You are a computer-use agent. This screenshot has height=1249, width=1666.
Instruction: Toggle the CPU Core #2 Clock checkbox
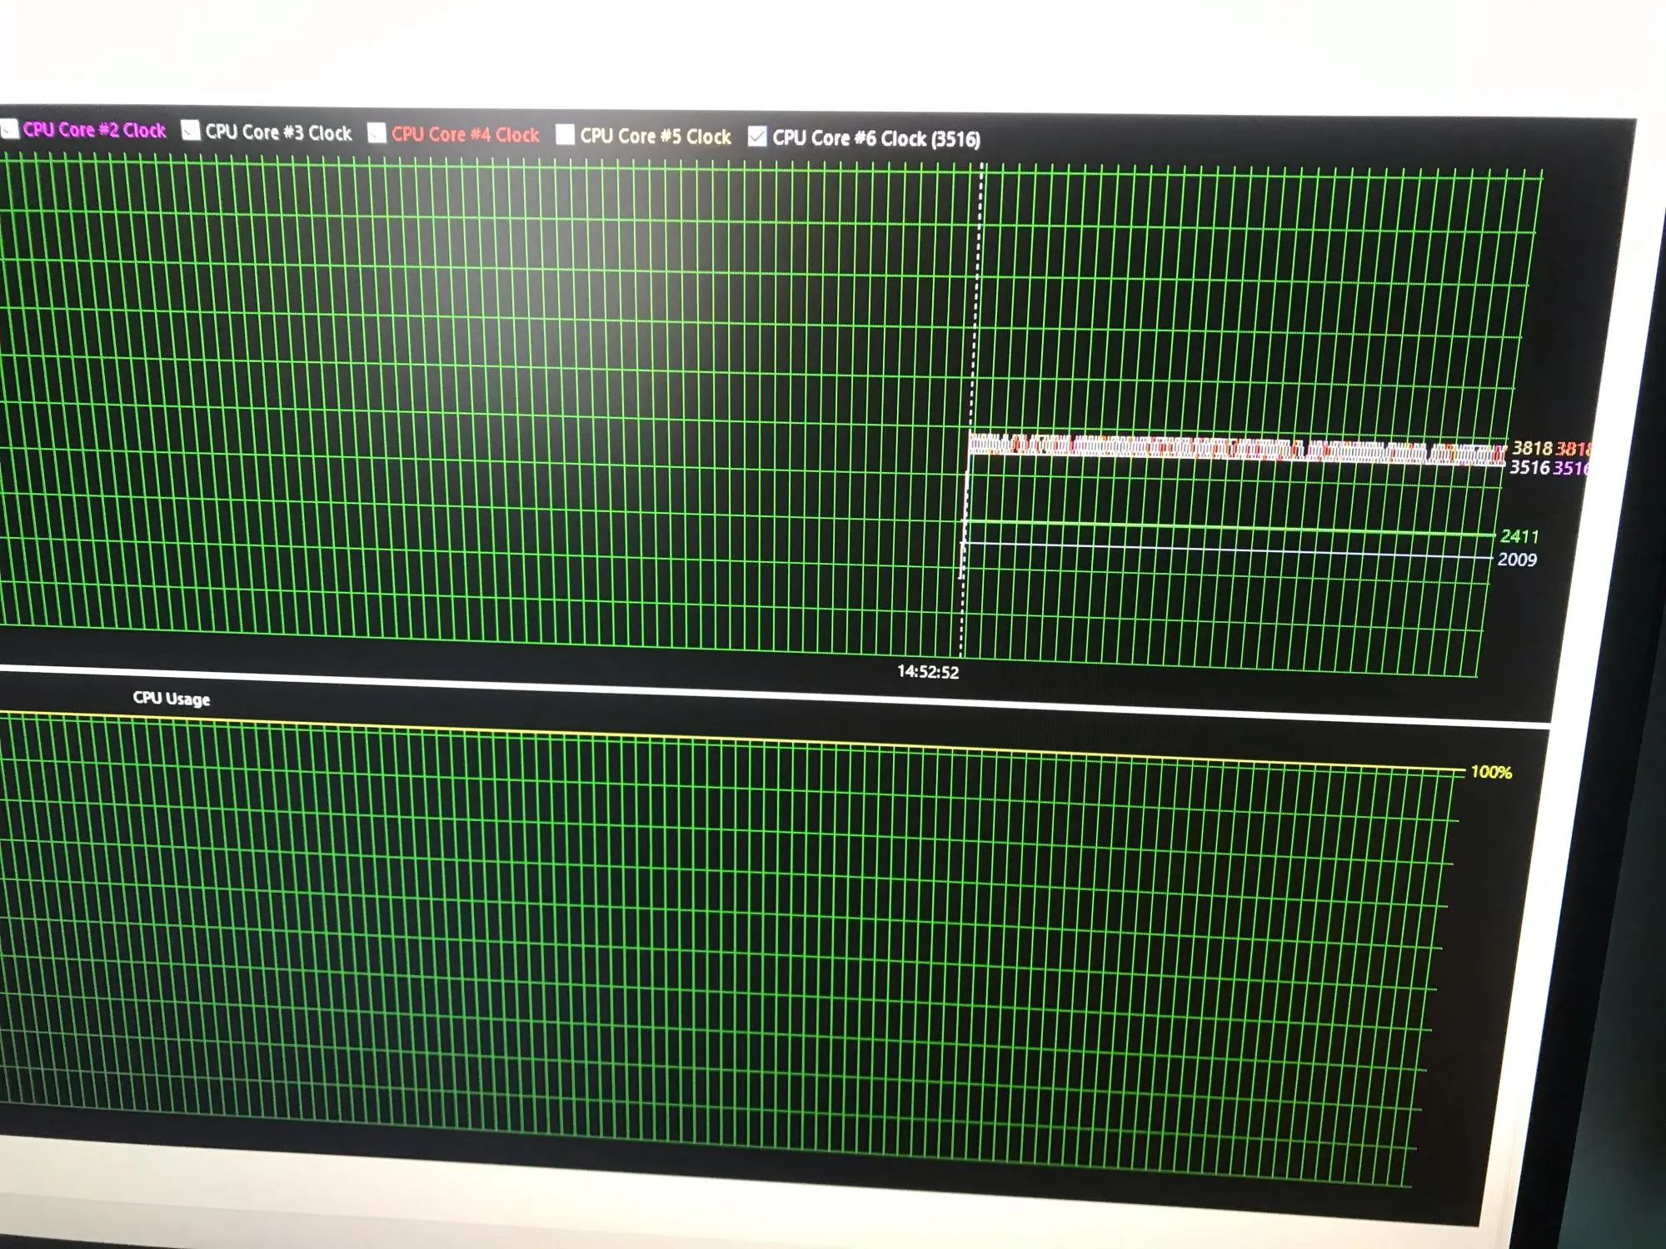click(10, 128)
